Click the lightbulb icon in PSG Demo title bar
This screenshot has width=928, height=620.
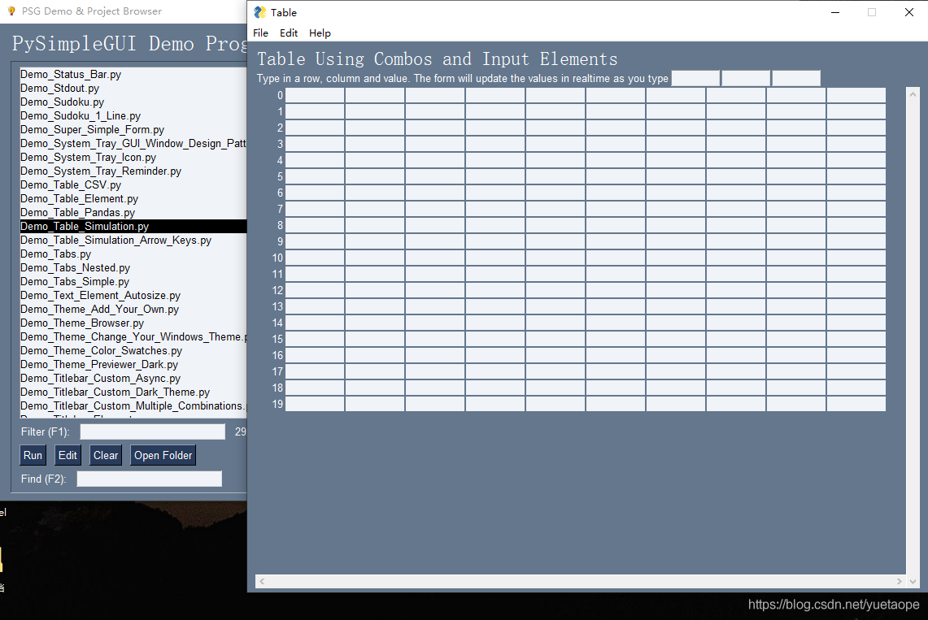click(11, 11)
